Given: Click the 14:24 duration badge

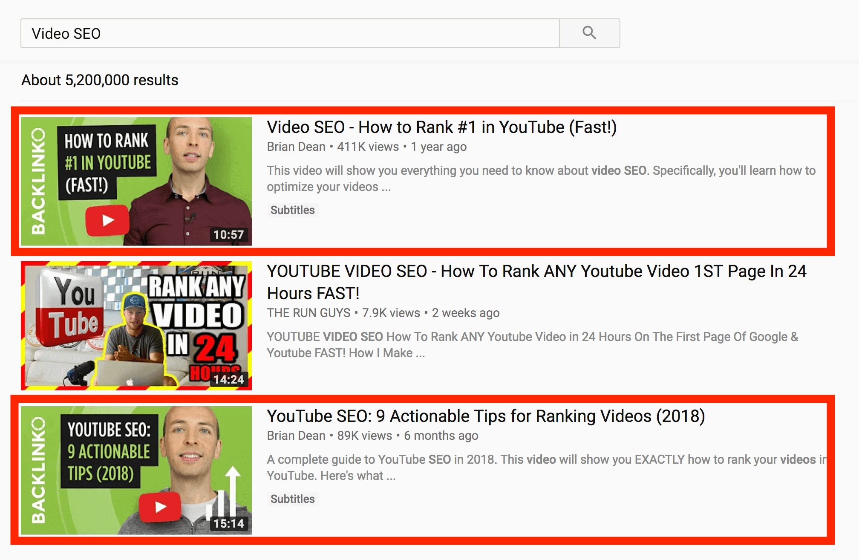Looking at the screenshot, I should pyautogui.click(x=229, y=379).
